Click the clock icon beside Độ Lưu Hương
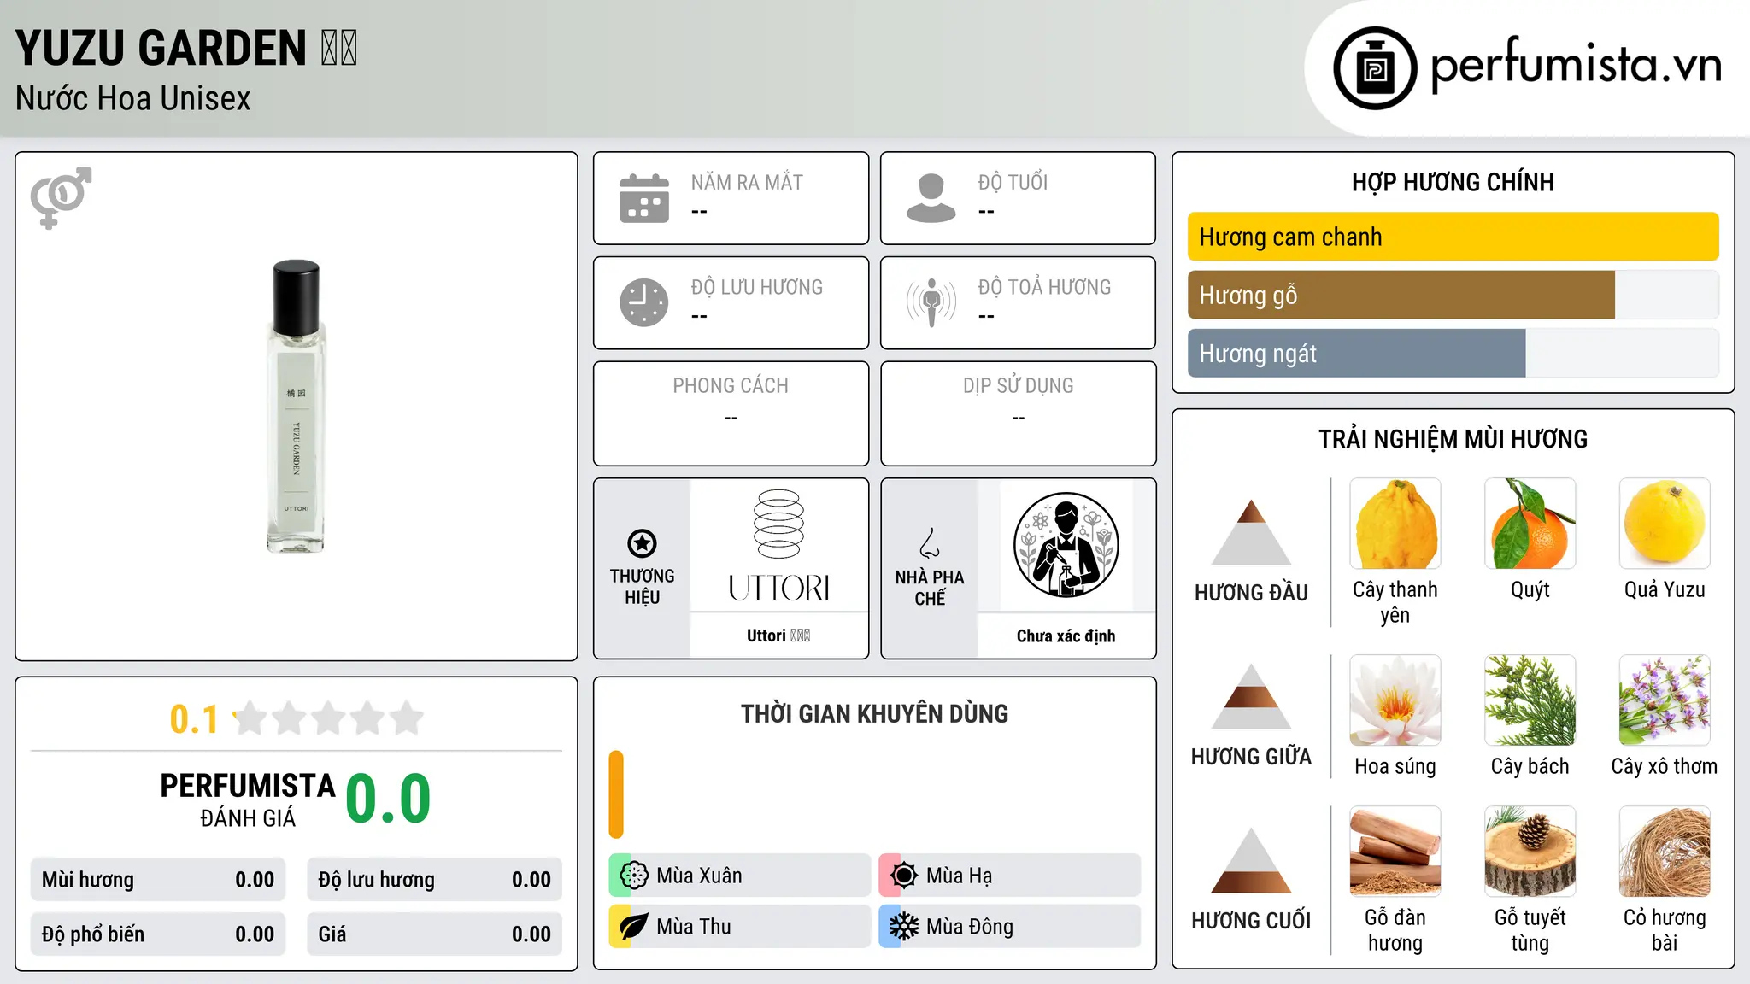Image resolution: width=1750 pixels, height=984 pixels. (644, 302)
